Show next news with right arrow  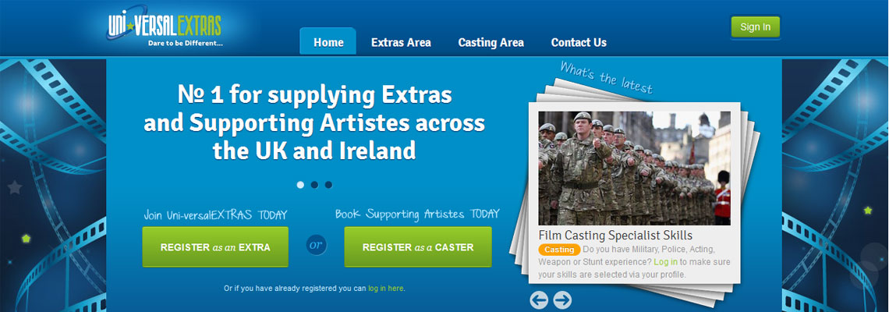point(562,300)
